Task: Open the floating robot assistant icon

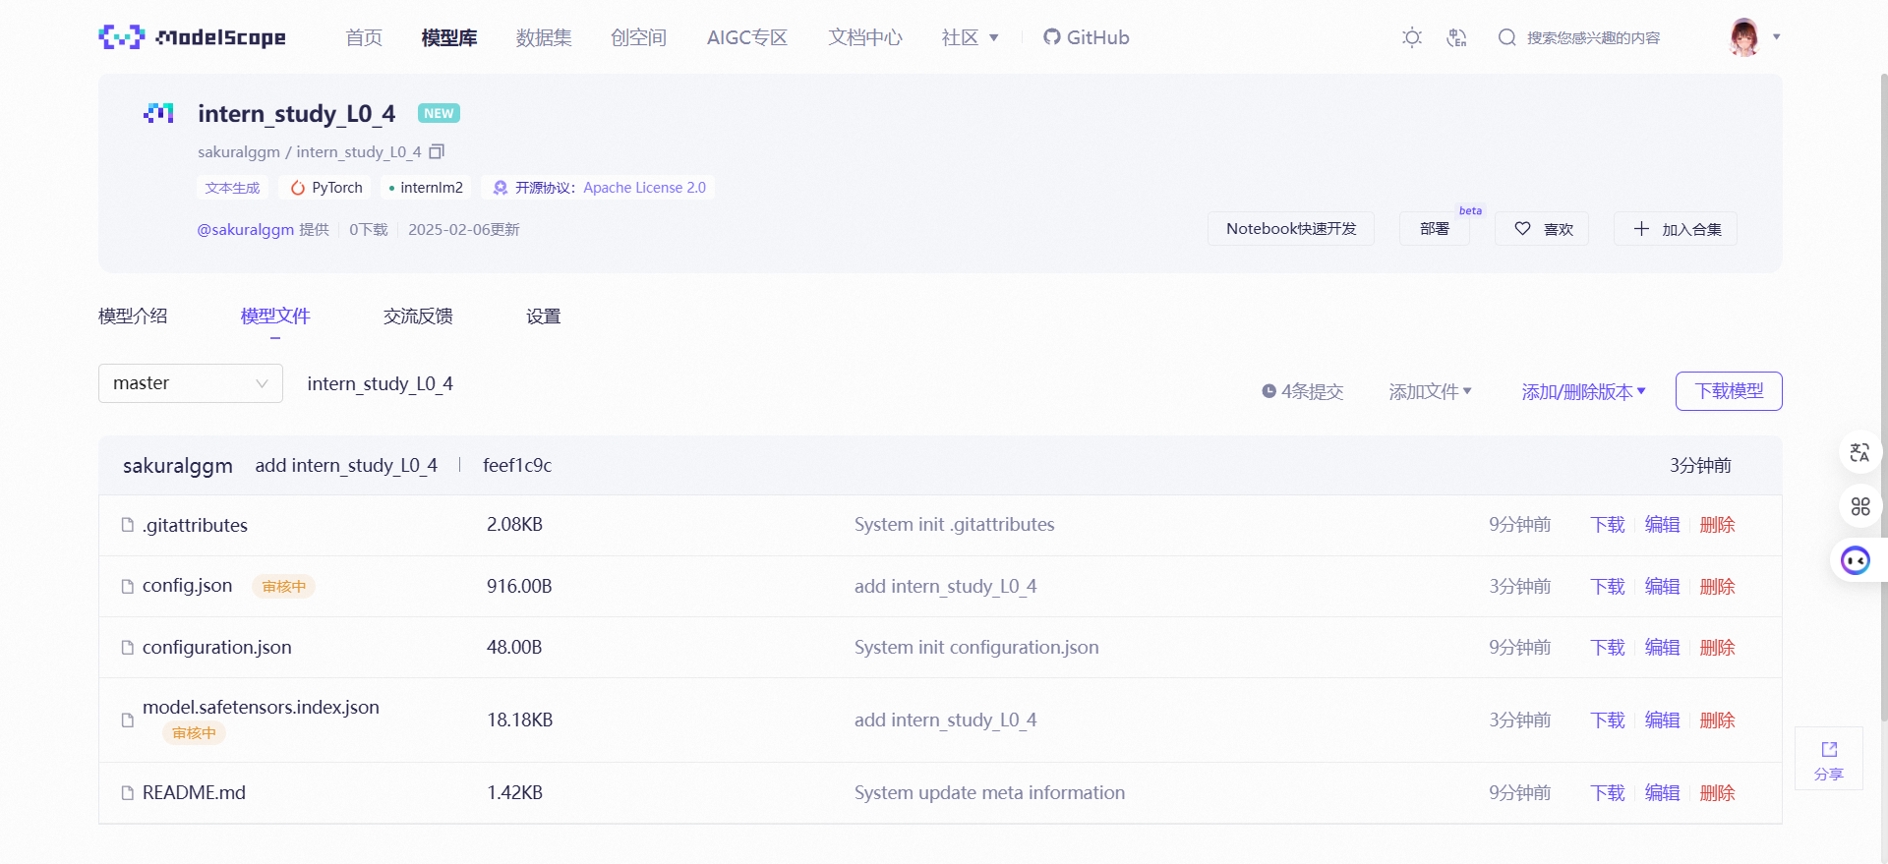Action: pos(1856,560)
